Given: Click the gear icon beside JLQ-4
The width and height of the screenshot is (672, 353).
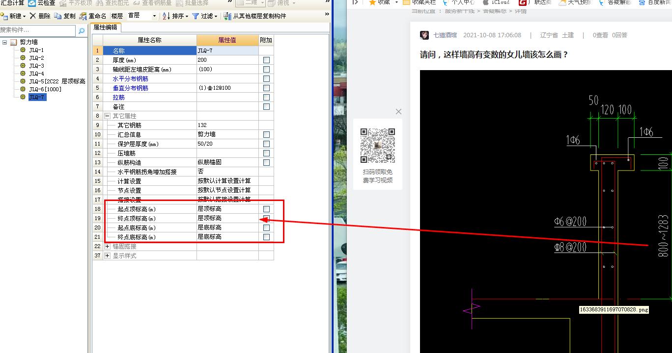Looking at the screenshot, I should (23, 74).
